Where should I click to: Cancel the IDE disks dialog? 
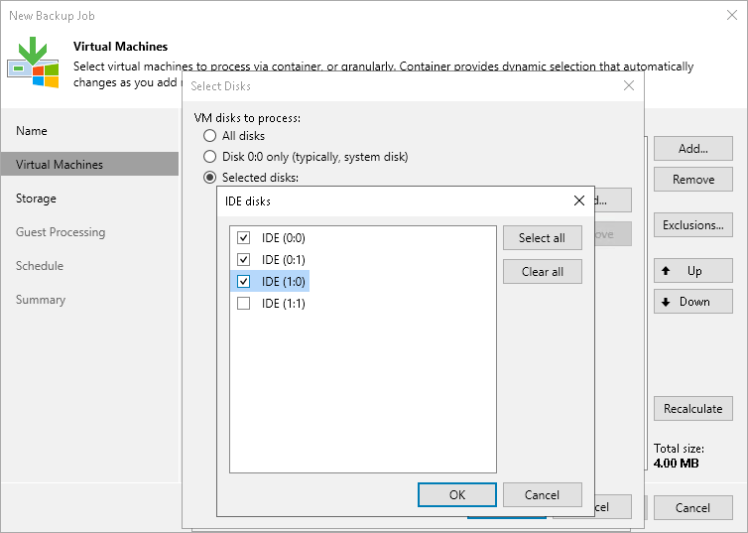(543, 495)
